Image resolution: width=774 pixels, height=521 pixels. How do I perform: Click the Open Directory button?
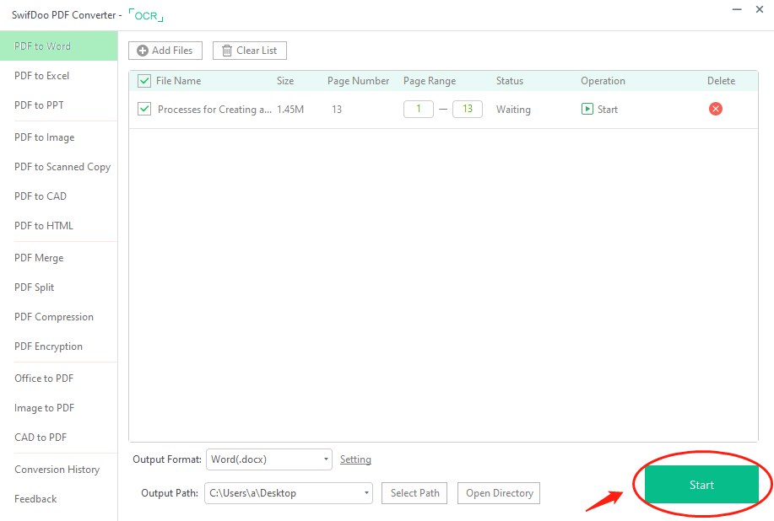(498, 492)
